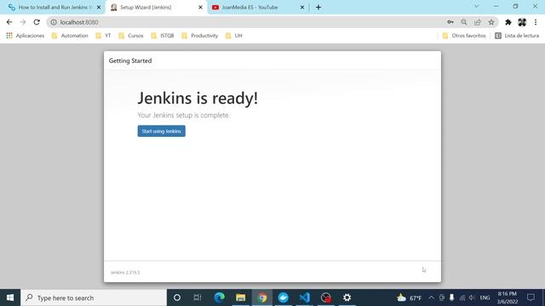This screenshot has height=306, width=545.
Task: Click the Jenkins version text in footer
Action: point(125,272)
